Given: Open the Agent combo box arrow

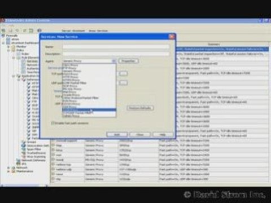Looking at the screenshot, I should 114,61.
